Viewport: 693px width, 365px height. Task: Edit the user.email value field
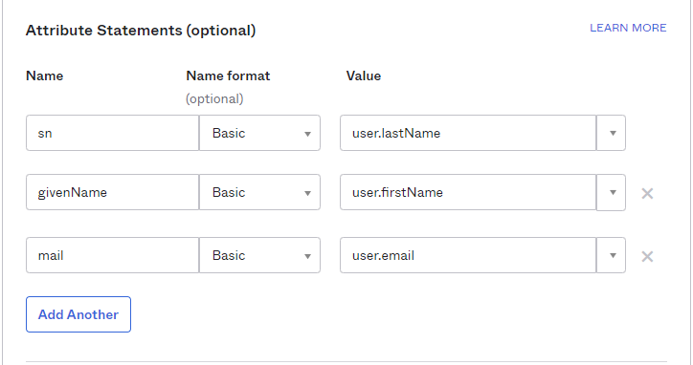coord(468,255)
